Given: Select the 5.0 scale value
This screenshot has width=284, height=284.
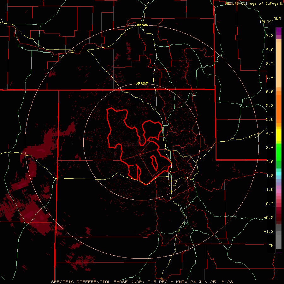Looking at the screenshot, I should tap(270, 120).
